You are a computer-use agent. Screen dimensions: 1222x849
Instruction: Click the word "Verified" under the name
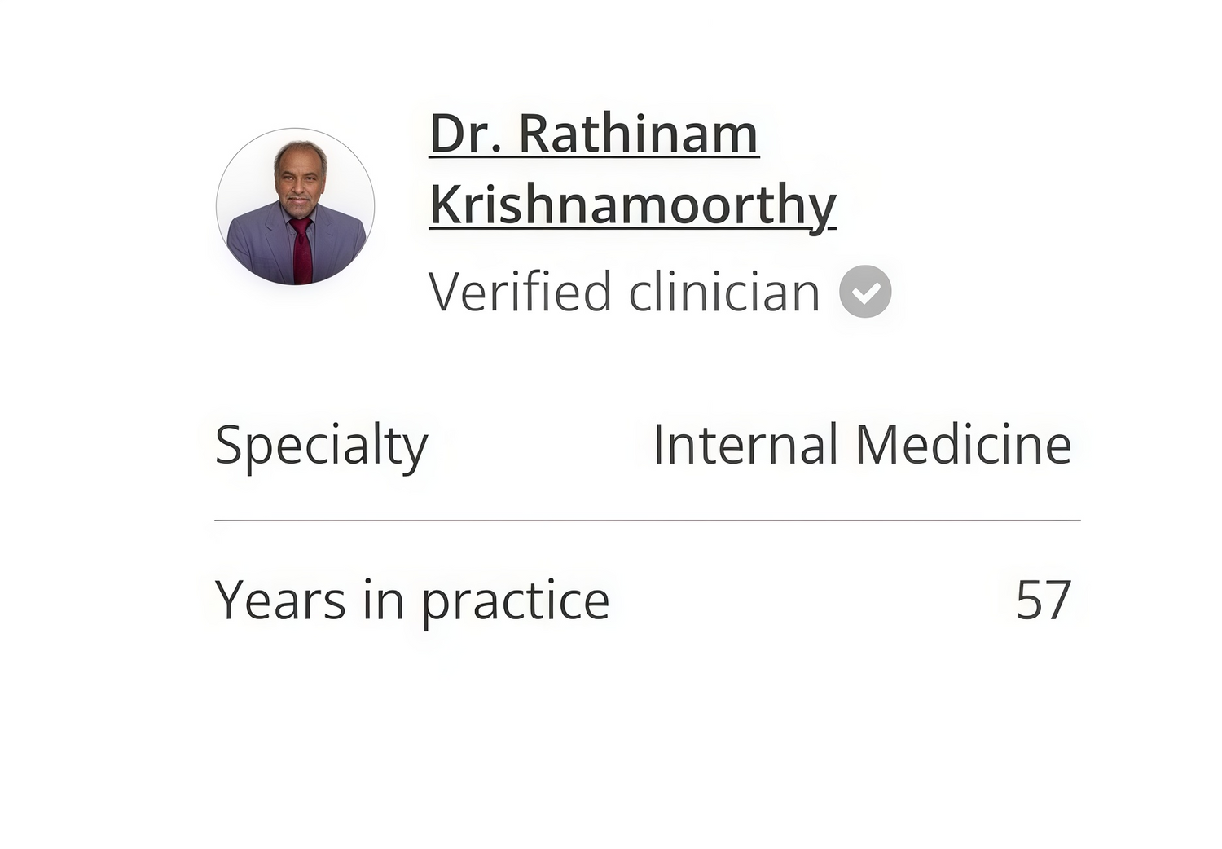(521, 292)
